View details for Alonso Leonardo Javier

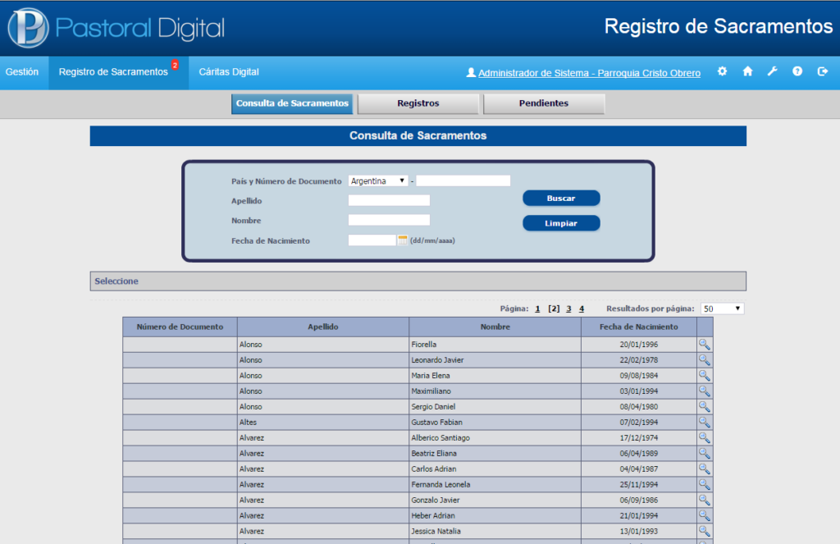pos(705,359)
